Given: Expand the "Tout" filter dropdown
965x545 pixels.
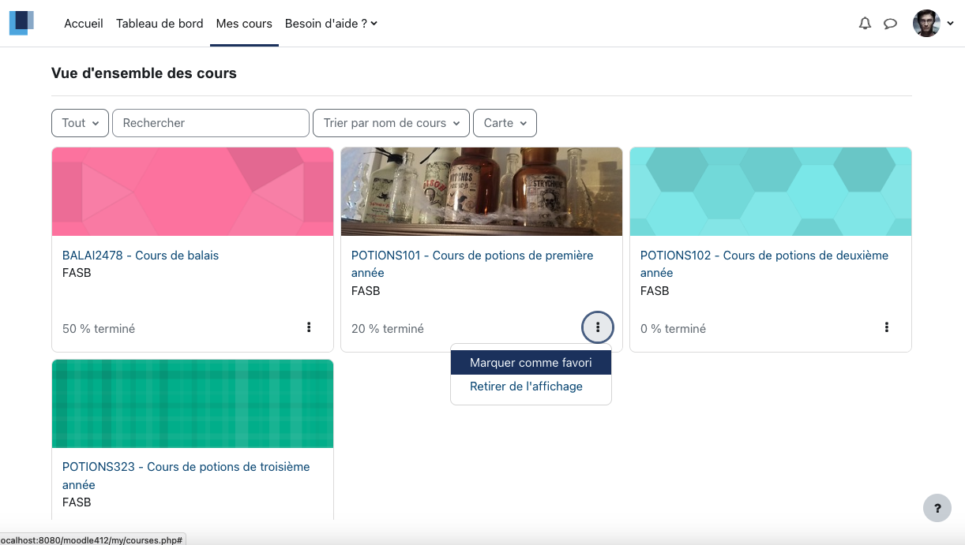Looking at the screenshot, I should tap(80, 123).
